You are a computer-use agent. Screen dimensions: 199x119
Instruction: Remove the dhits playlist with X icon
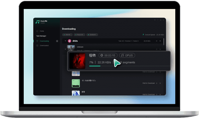[160, 41]
